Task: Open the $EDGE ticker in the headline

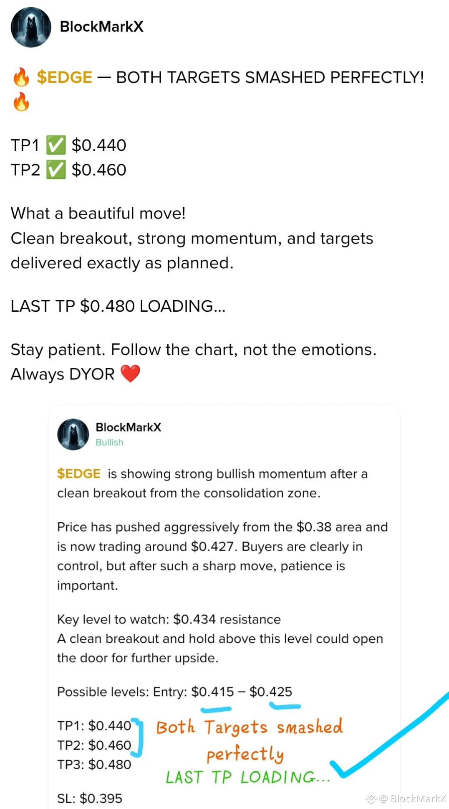Action: pyautogui.click(x=64, y=77)
